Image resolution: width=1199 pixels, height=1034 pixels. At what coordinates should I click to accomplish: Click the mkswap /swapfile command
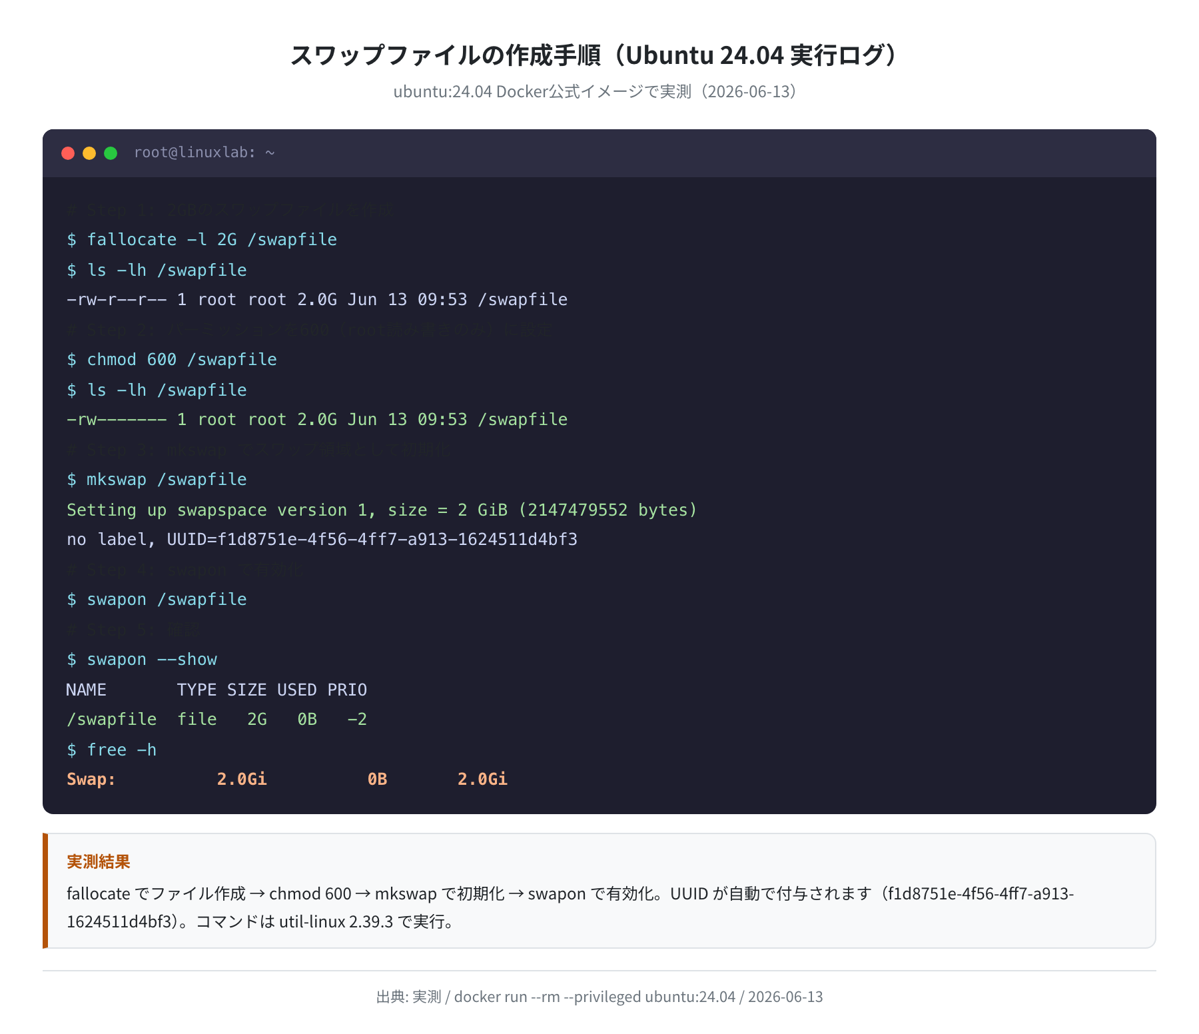tap(157, 480)
